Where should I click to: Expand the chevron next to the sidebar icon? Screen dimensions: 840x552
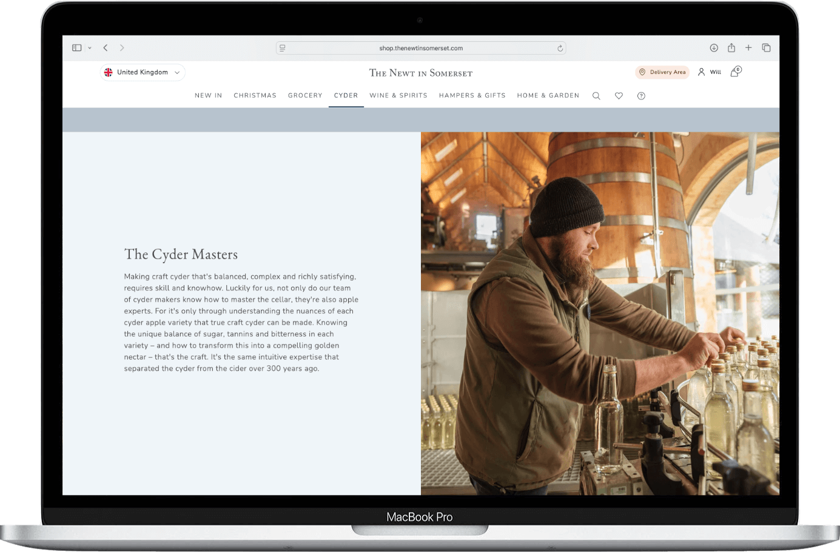(x=89, y=47)
